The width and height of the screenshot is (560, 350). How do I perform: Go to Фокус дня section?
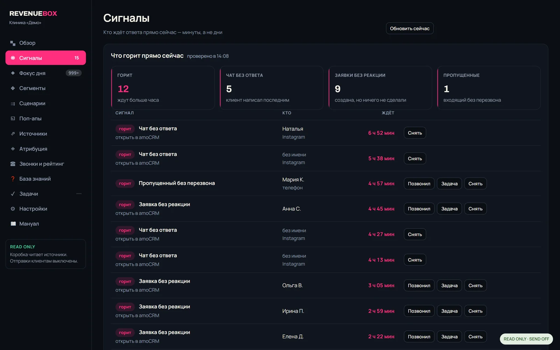(45, 73)
